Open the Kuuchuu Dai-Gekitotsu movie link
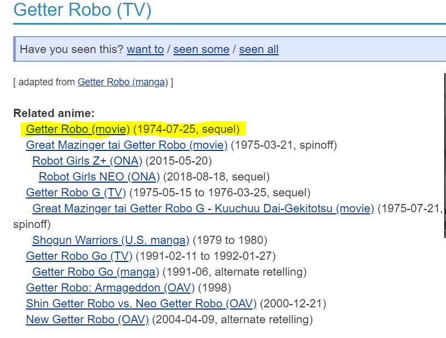This screenshot has width=446, height=338. 203,208
